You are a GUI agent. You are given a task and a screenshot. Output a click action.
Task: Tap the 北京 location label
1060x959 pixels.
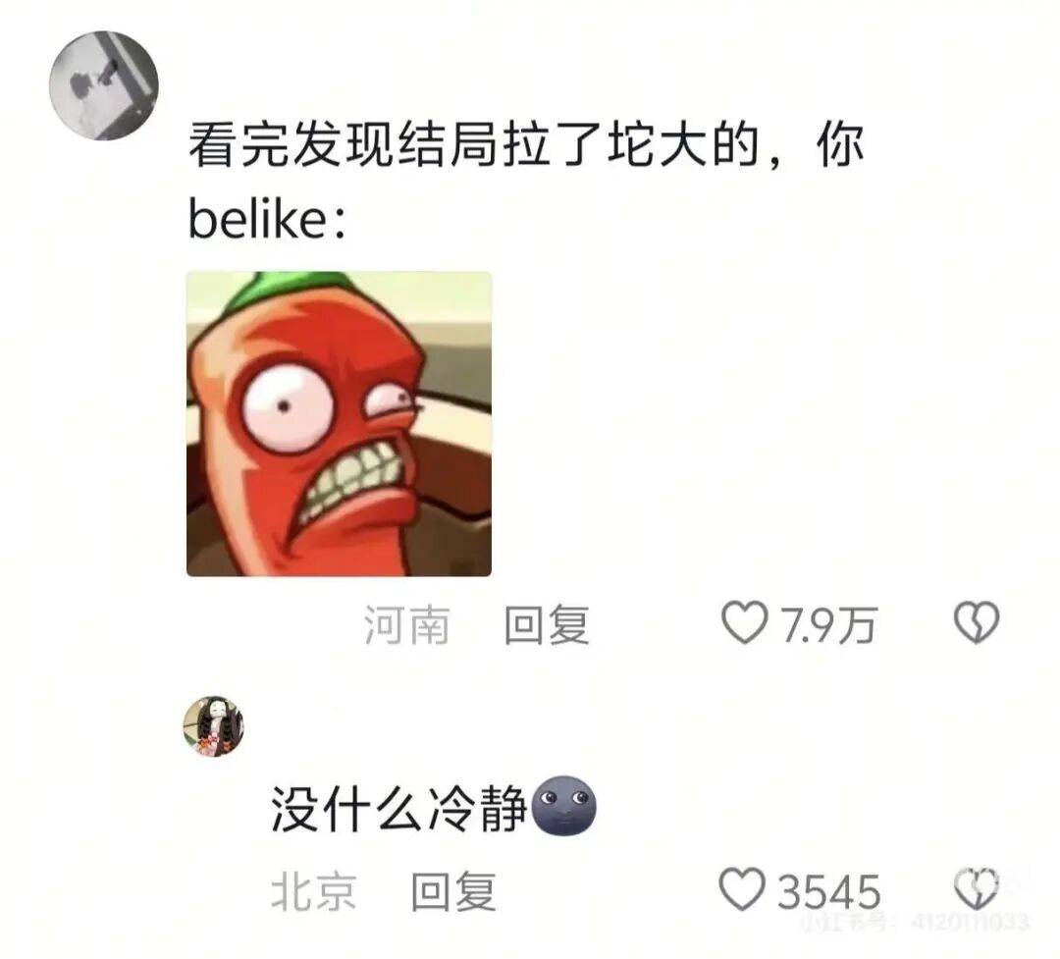pyautogui.click(x=314, y=890)
